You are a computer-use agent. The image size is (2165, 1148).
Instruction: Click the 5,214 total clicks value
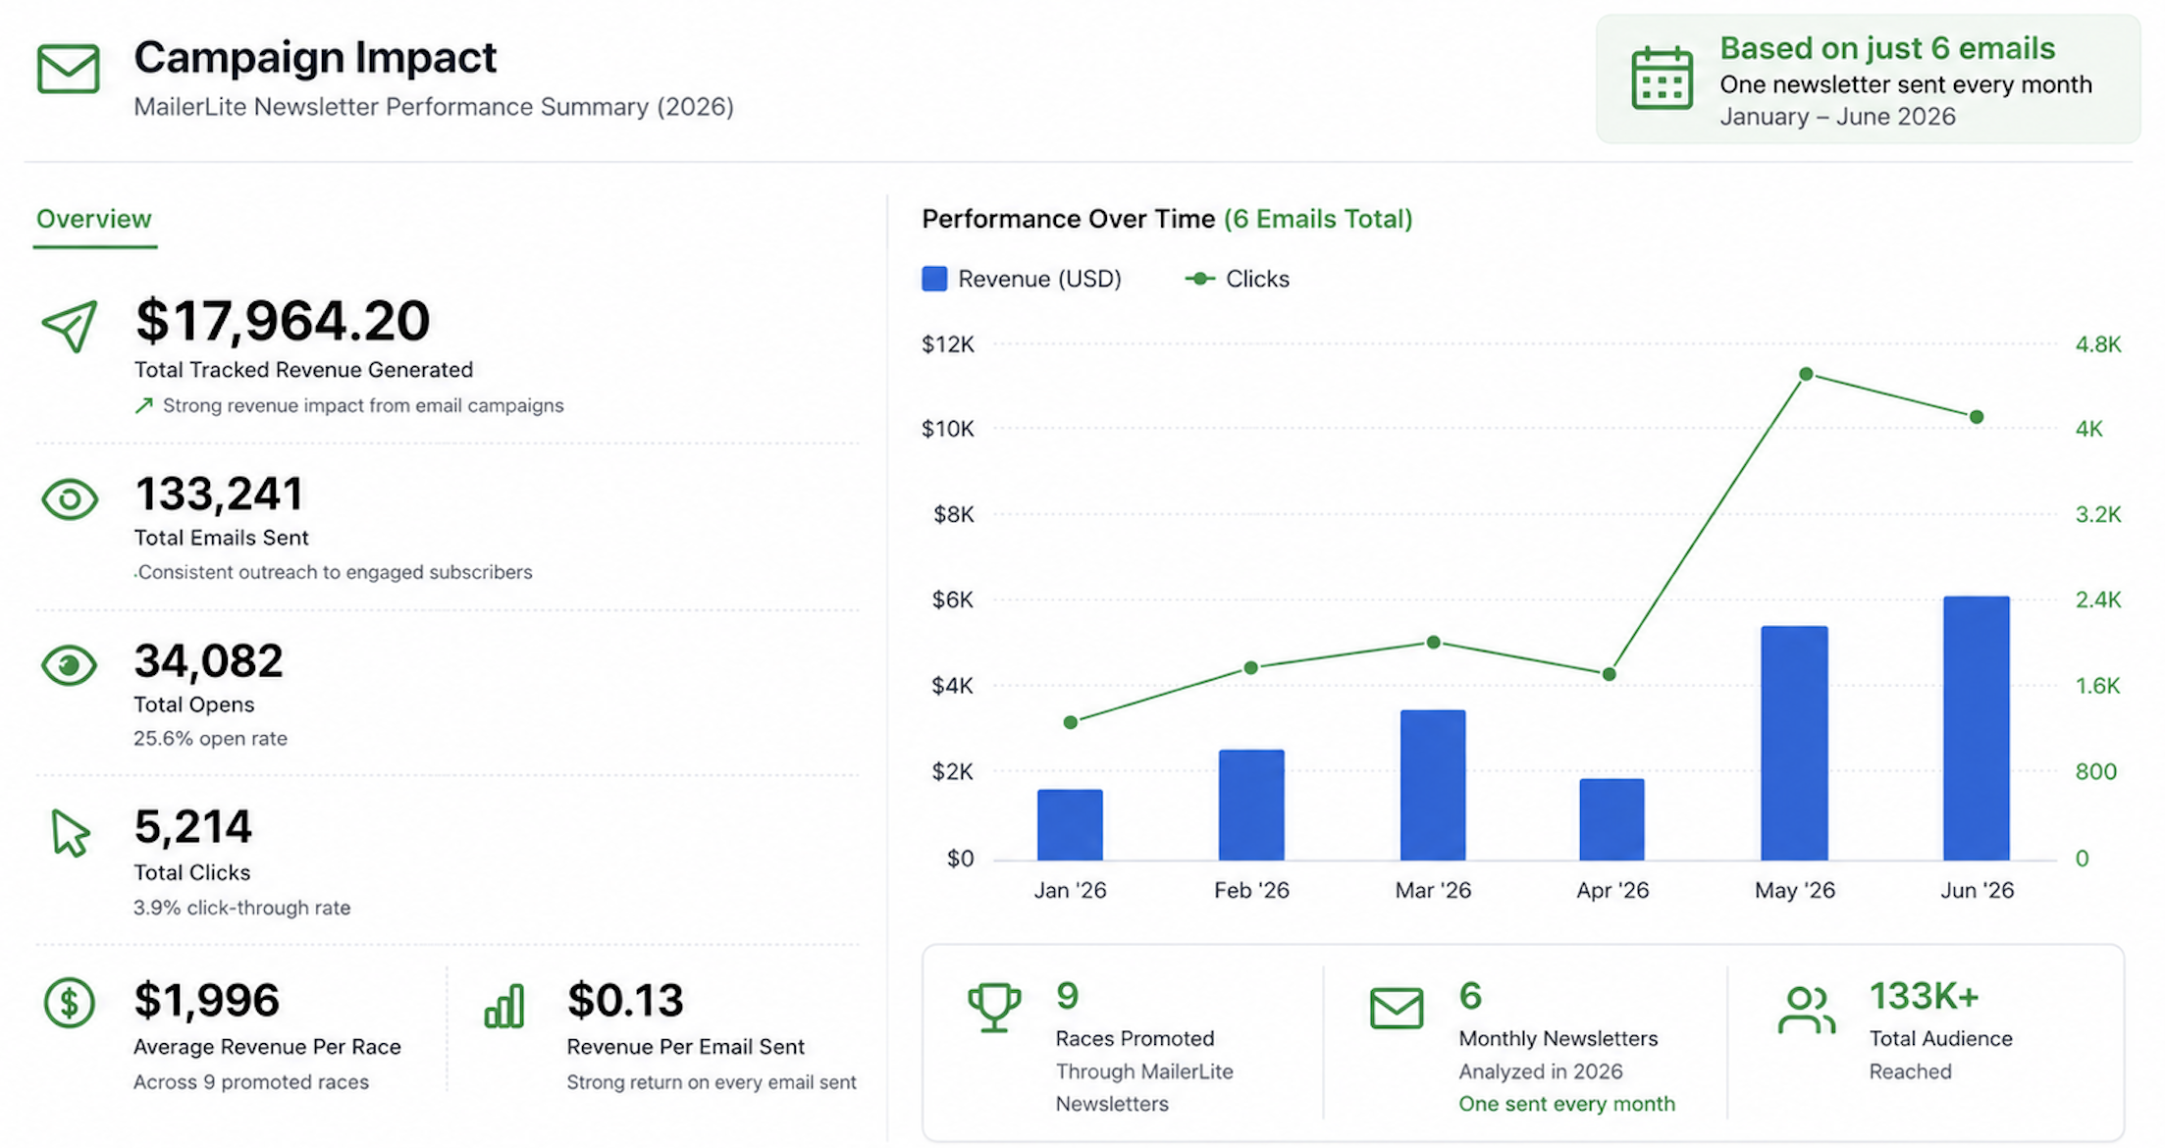[193, 826]
